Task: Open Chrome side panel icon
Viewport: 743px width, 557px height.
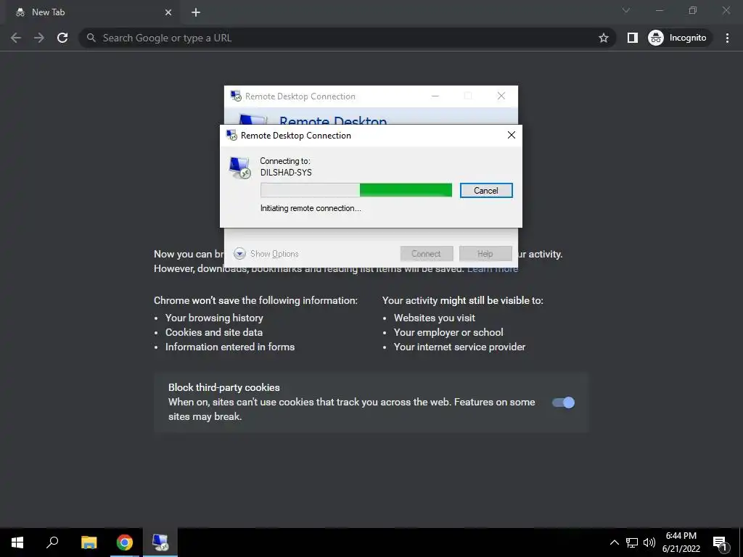Action: tap(632, 38)
